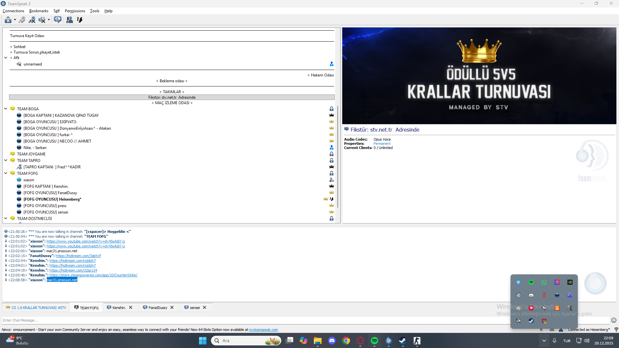Click the Enter Chat Message field
619x348 pixels.
305,320
